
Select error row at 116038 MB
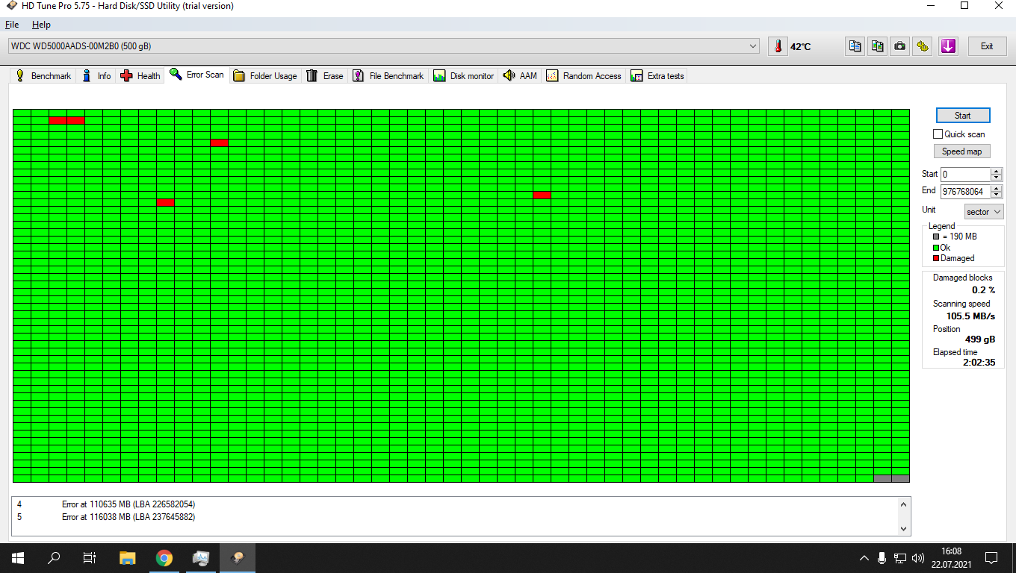point(454,517)
